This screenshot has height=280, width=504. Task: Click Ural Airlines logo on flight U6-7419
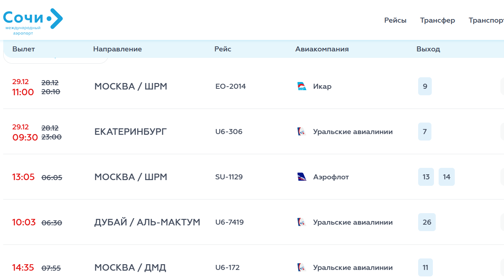[302, 222]
